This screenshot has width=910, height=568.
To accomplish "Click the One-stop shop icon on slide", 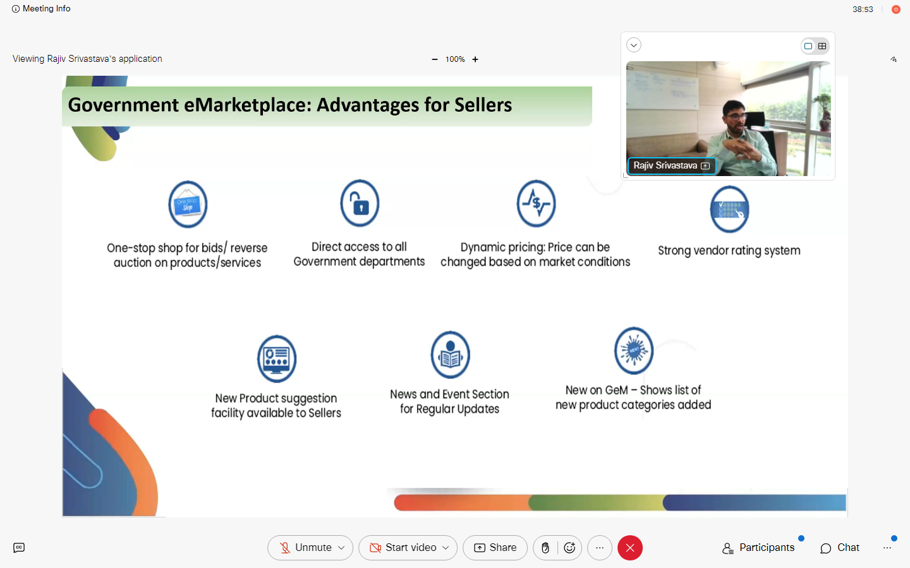I will 188,204.
